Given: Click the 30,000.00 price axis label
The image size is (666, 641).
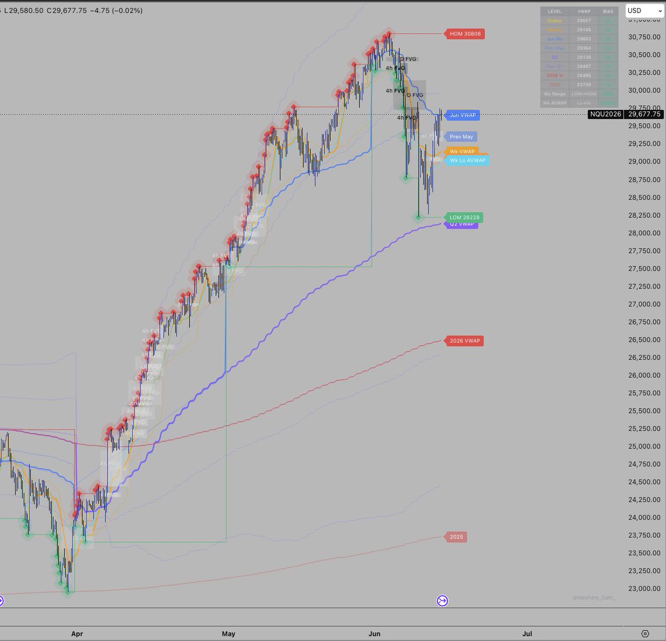Looking at the screenshot, I should coord(644,90).
